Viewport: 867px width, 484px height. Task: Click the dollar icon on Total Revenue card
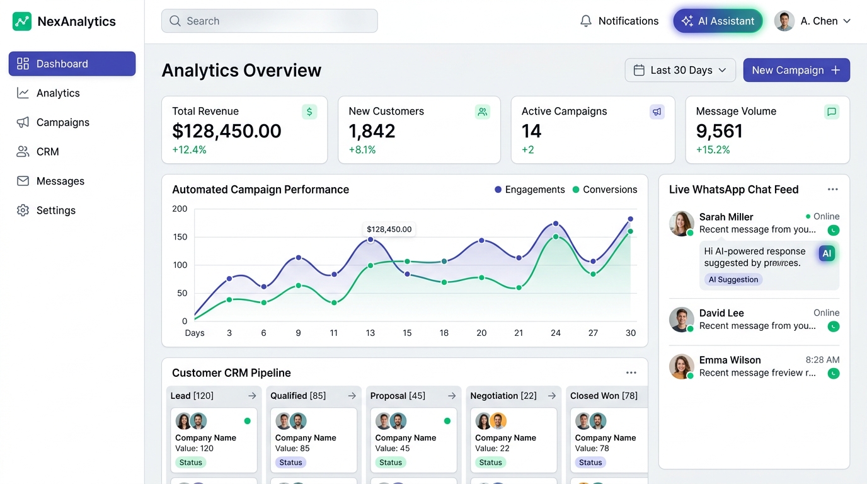pyautogui.click(x=309, y=112)
